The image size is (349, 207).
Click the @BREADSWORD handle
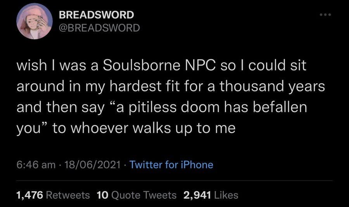[99, 28]
